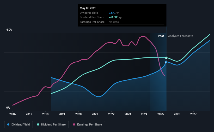Click the 2020 x-axis label
Viewport: 214px width, 132px height.
pos(78,114)
